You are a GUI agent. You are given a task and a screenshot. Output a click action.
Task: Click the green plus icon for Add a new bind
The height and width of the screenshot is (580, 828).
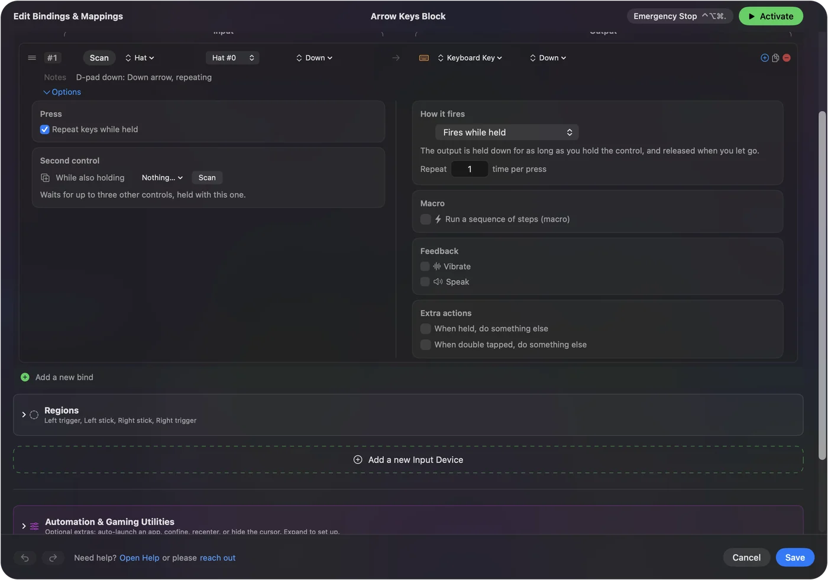pyautogui.click(x=25, y=377)
